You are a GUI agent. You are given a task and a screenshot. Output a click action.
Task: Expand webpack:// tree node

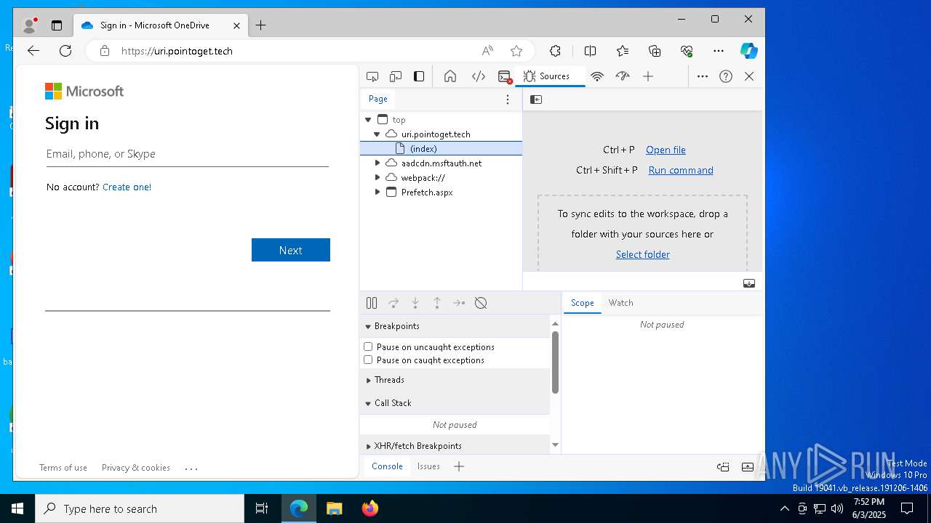(377, 178)
